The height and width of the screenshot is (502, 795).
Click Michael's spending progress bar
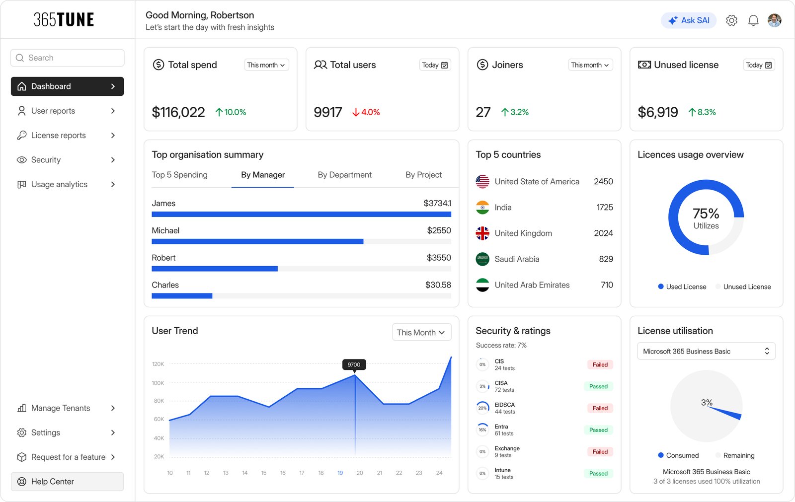pyautogui.click(x=301, y=242)
